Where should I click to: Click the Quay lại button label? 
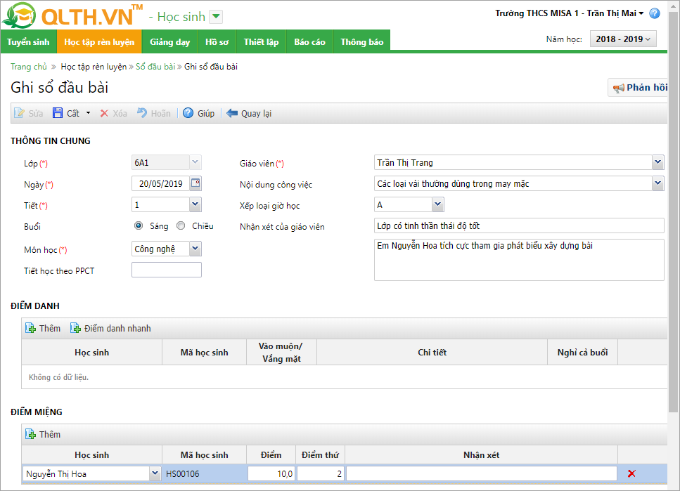coord(256,114)
